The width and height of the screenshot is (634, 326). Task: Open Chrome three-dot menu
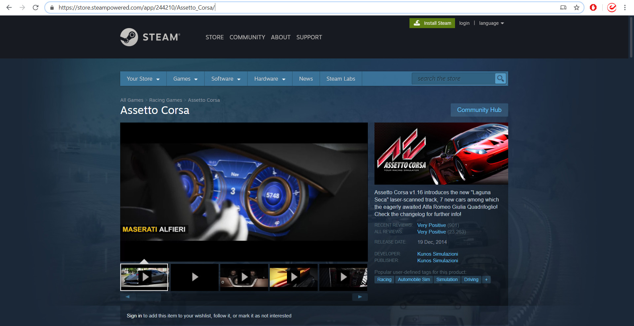[625, 7]
